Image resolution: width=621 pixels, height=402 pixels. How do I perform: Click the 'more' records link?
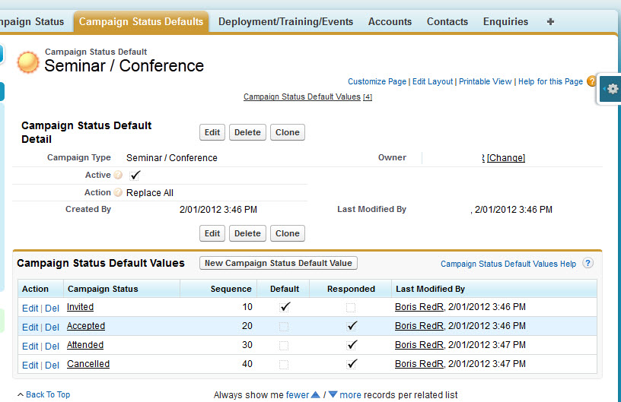pos(351,395)
